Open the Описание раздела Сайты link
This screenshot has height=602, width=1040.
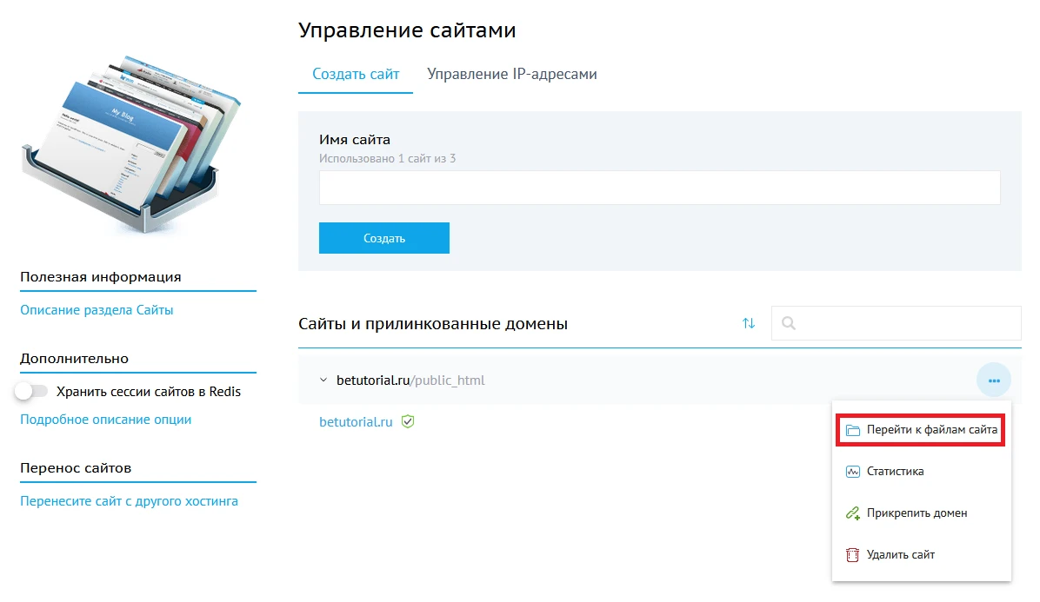coord(98,309)
